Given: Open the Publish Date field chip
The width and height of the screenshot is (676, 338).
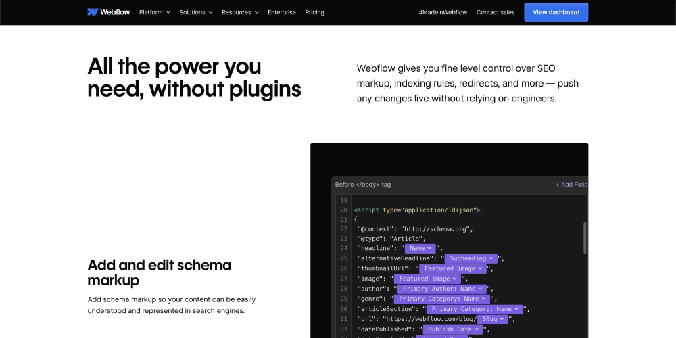Looking at the screenshot, I should pyautogui.click(x=453, y=329).
